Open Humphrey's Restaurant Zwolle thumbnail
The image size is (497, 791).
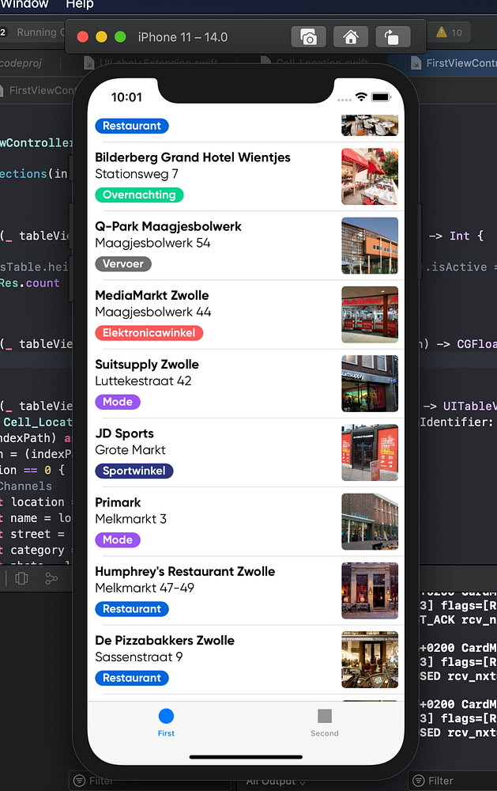point(370,591)
